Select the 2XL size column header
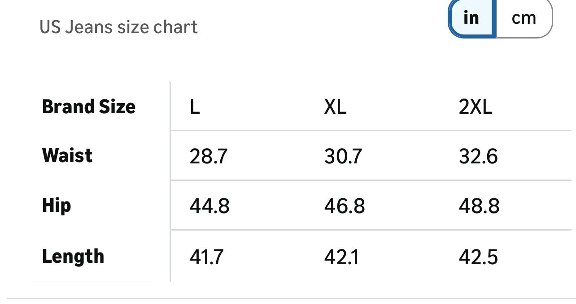Image resolution: width=576 pixels, height=304 pixels. point(476,107)
